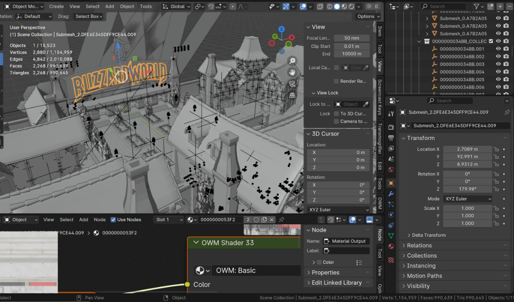Toggle 0000000034BB_COLLEC exclude checkbox
The width and height of the screenshot is (514, 302).
click(x=491, y=41)
